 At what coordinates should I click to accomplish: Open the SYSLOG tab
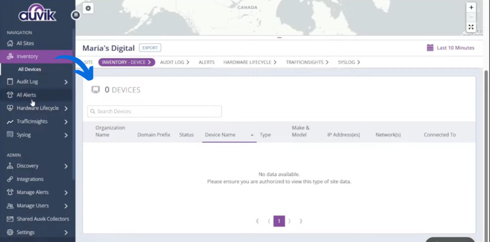tap(349, 62)
